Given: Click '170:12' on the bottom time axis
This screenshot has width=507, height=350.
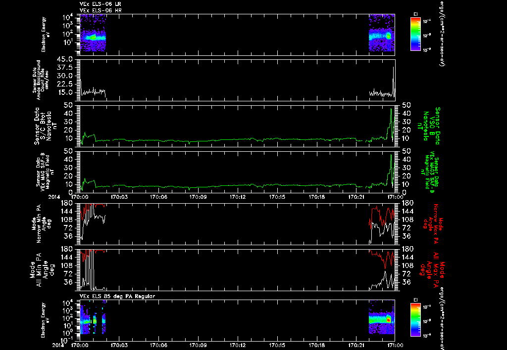Looking at the screenshot, I should [x=238, y=345].
